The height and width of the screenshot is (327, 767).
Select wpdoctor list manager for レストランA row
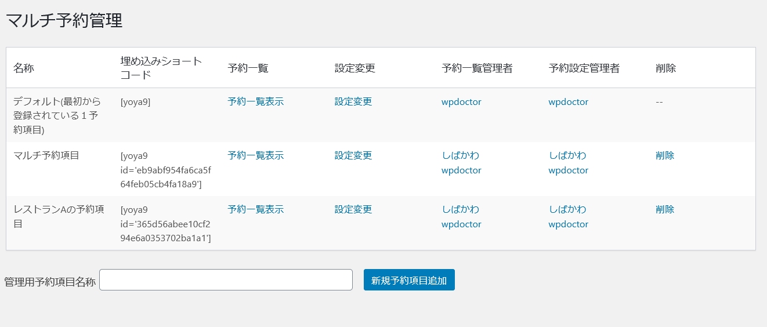coord(461,224)
